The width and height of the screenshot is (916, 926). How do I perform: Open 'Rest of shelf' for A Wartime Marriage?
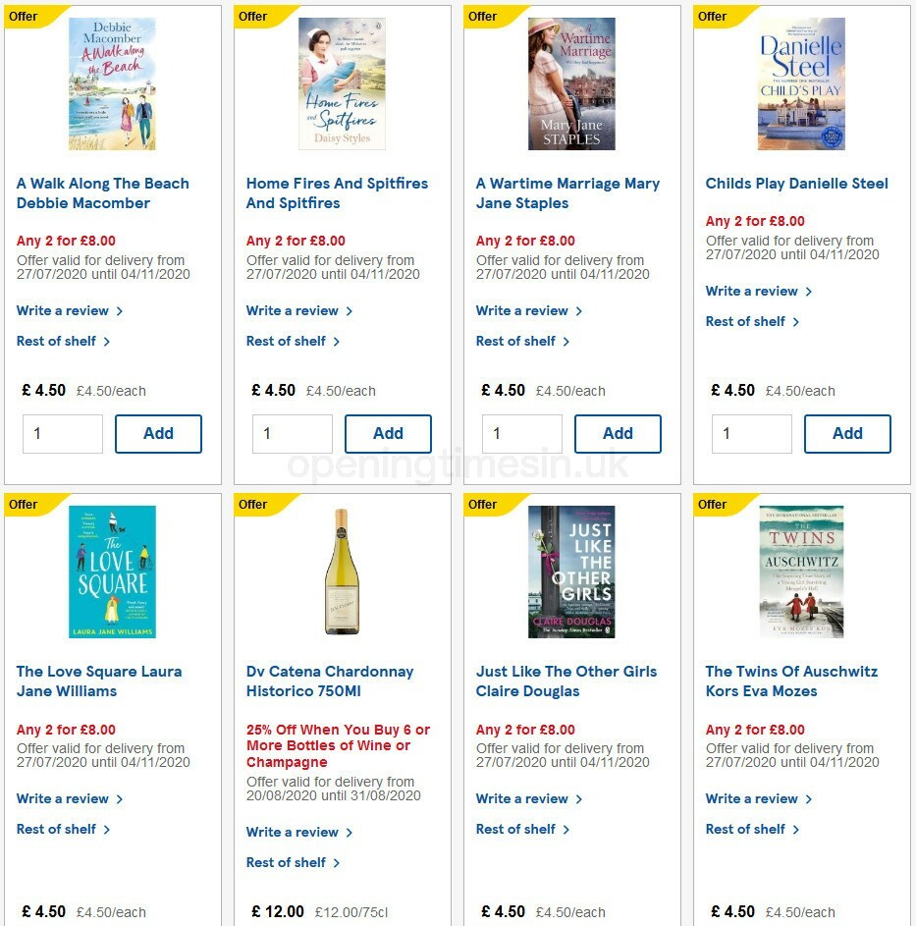[x=516, y=341]
